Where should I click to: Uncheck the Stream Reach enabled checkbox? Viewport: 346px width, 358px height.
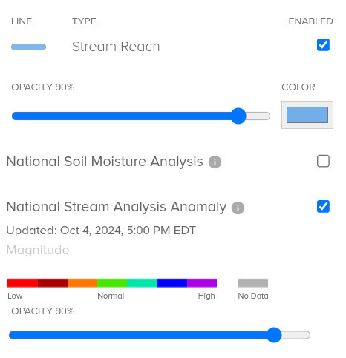(323, 44)
